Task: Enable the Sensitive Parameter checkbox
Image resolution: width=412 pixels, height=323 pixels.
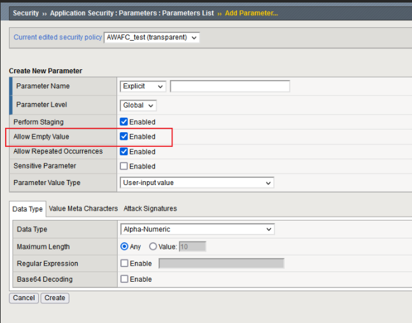Action: pyautogui.click(x=124, y=167)
